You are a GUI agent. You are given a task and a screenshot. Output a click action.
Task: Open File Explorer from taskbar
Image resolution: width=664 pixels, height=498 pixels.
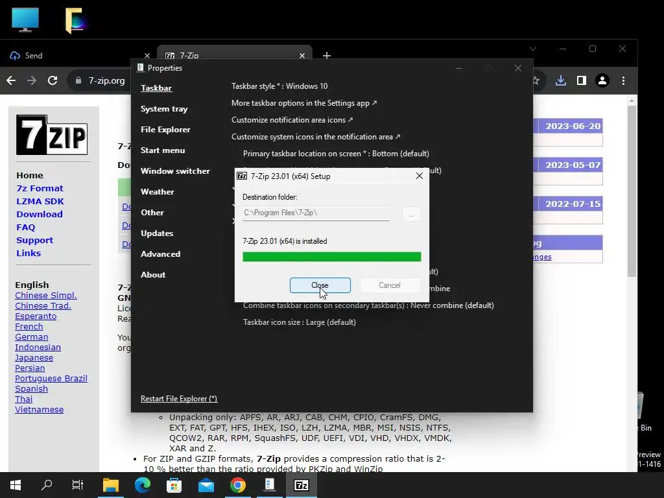(110, 485)
